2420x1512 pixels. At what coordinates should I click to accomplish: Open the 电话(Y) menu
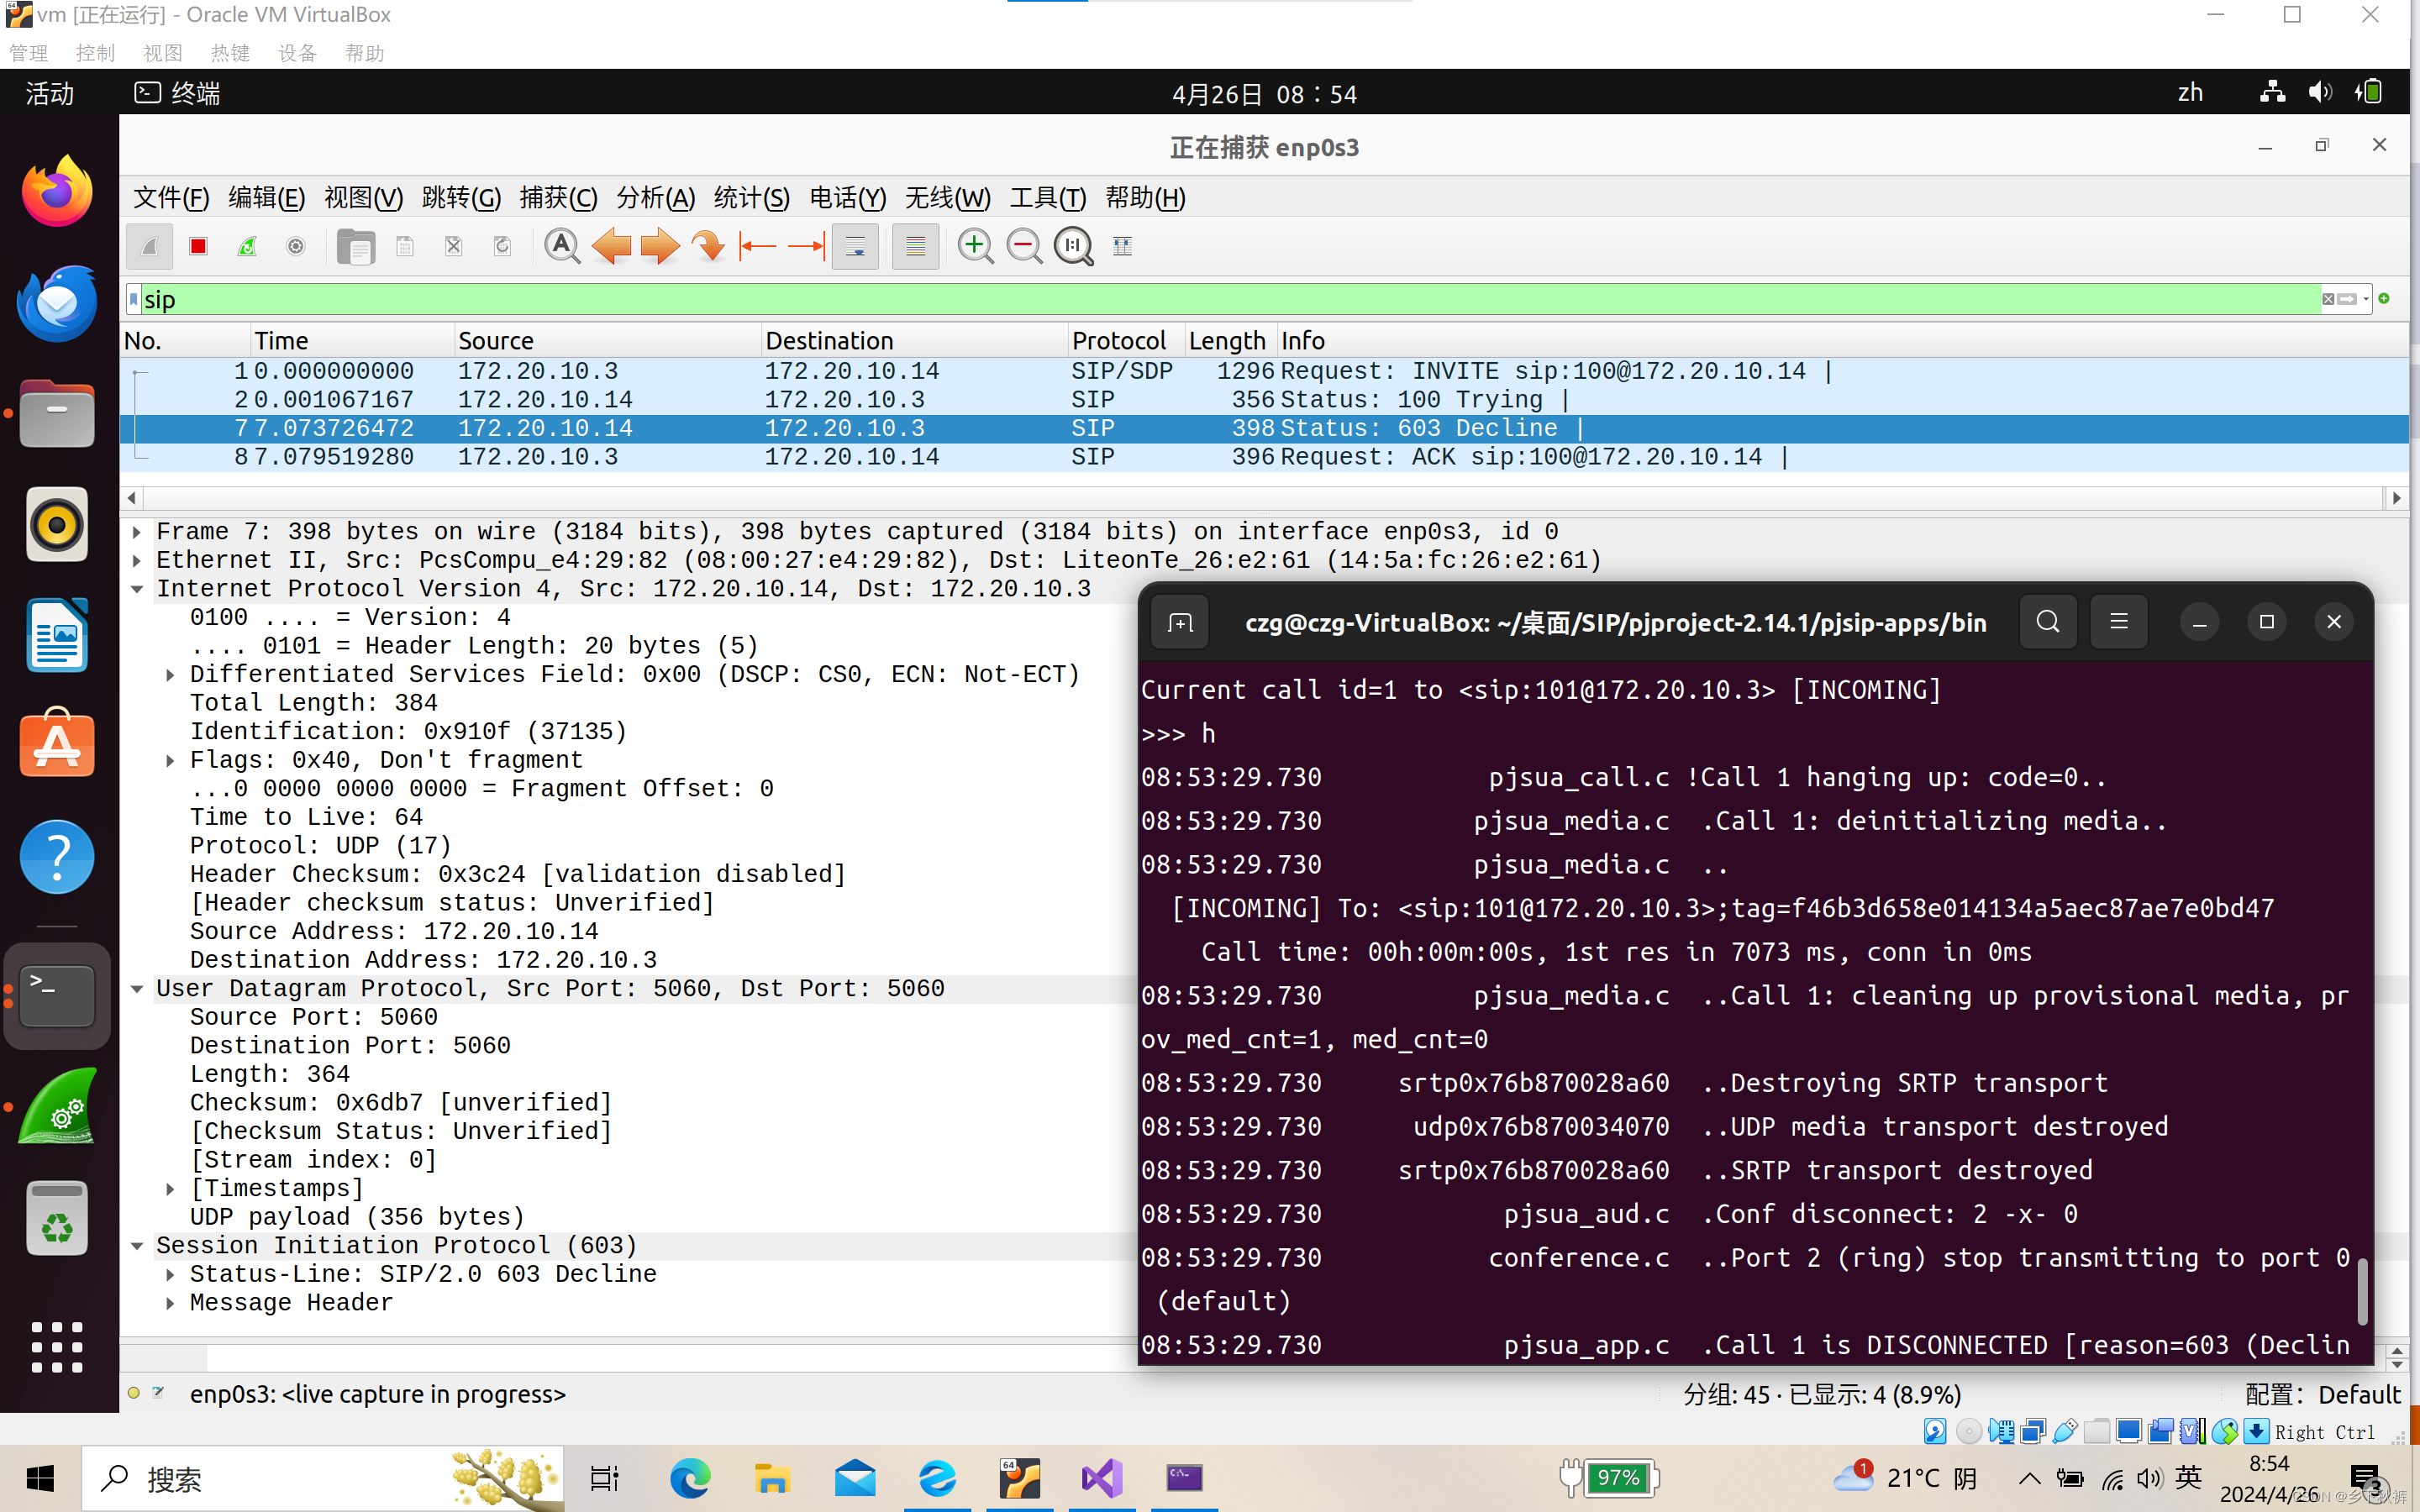[845, 197]
